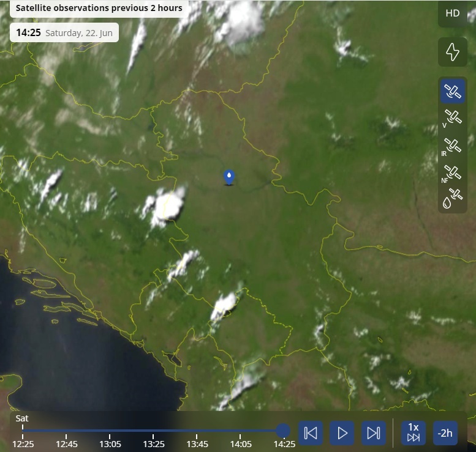
Task: Jump to 14:05 on the timeline
Action: tap(241, 431)
